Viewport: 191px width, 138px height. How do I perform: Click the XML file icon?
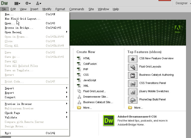79,86
